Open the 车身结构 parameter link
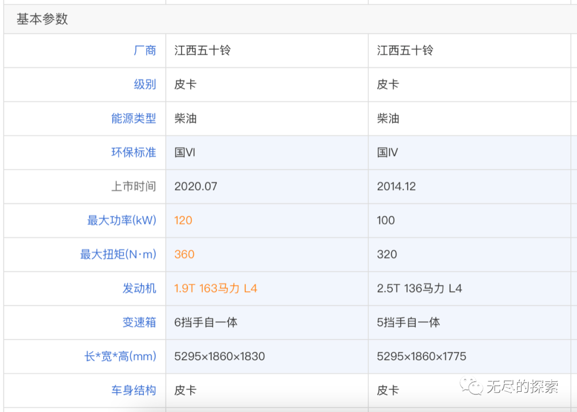Viewport: 577px width, 412px height. [x=133, y=390]
